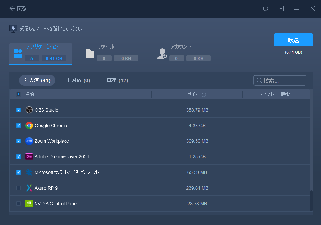Click the サイズ info icon
321x225 pixels.
pos(204,95)
